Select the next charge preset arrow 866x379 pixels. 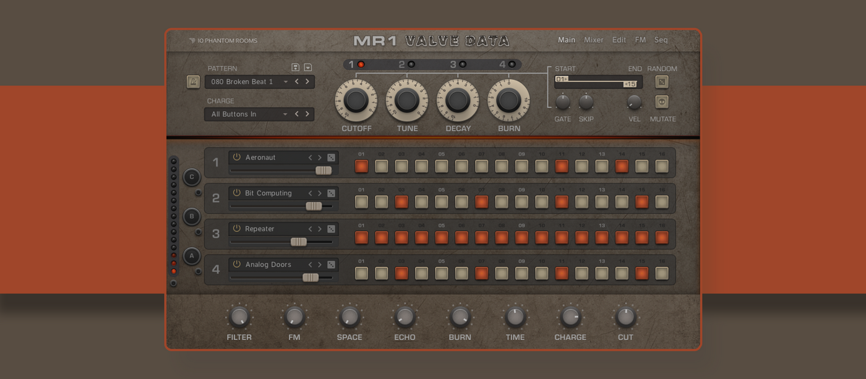coord(307,114)
